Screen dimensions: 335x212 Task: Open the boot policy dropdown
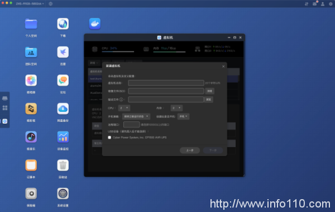coord(136,116)
